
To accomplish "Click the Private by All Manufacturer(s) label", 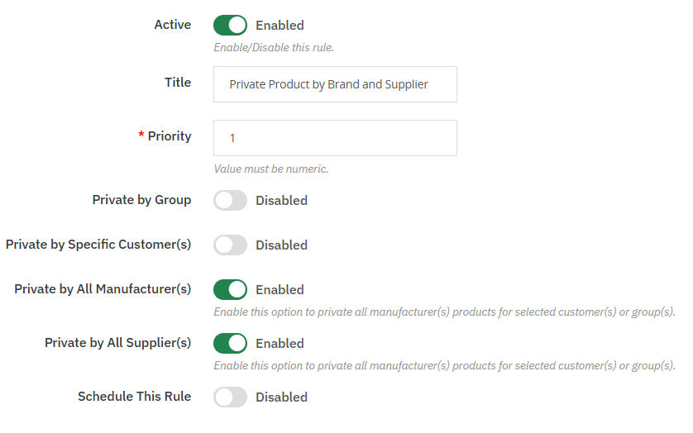I will [x=103, y=289].
